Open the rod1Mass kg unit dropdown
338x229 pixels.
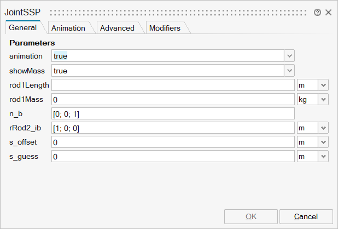coord(323,99)
